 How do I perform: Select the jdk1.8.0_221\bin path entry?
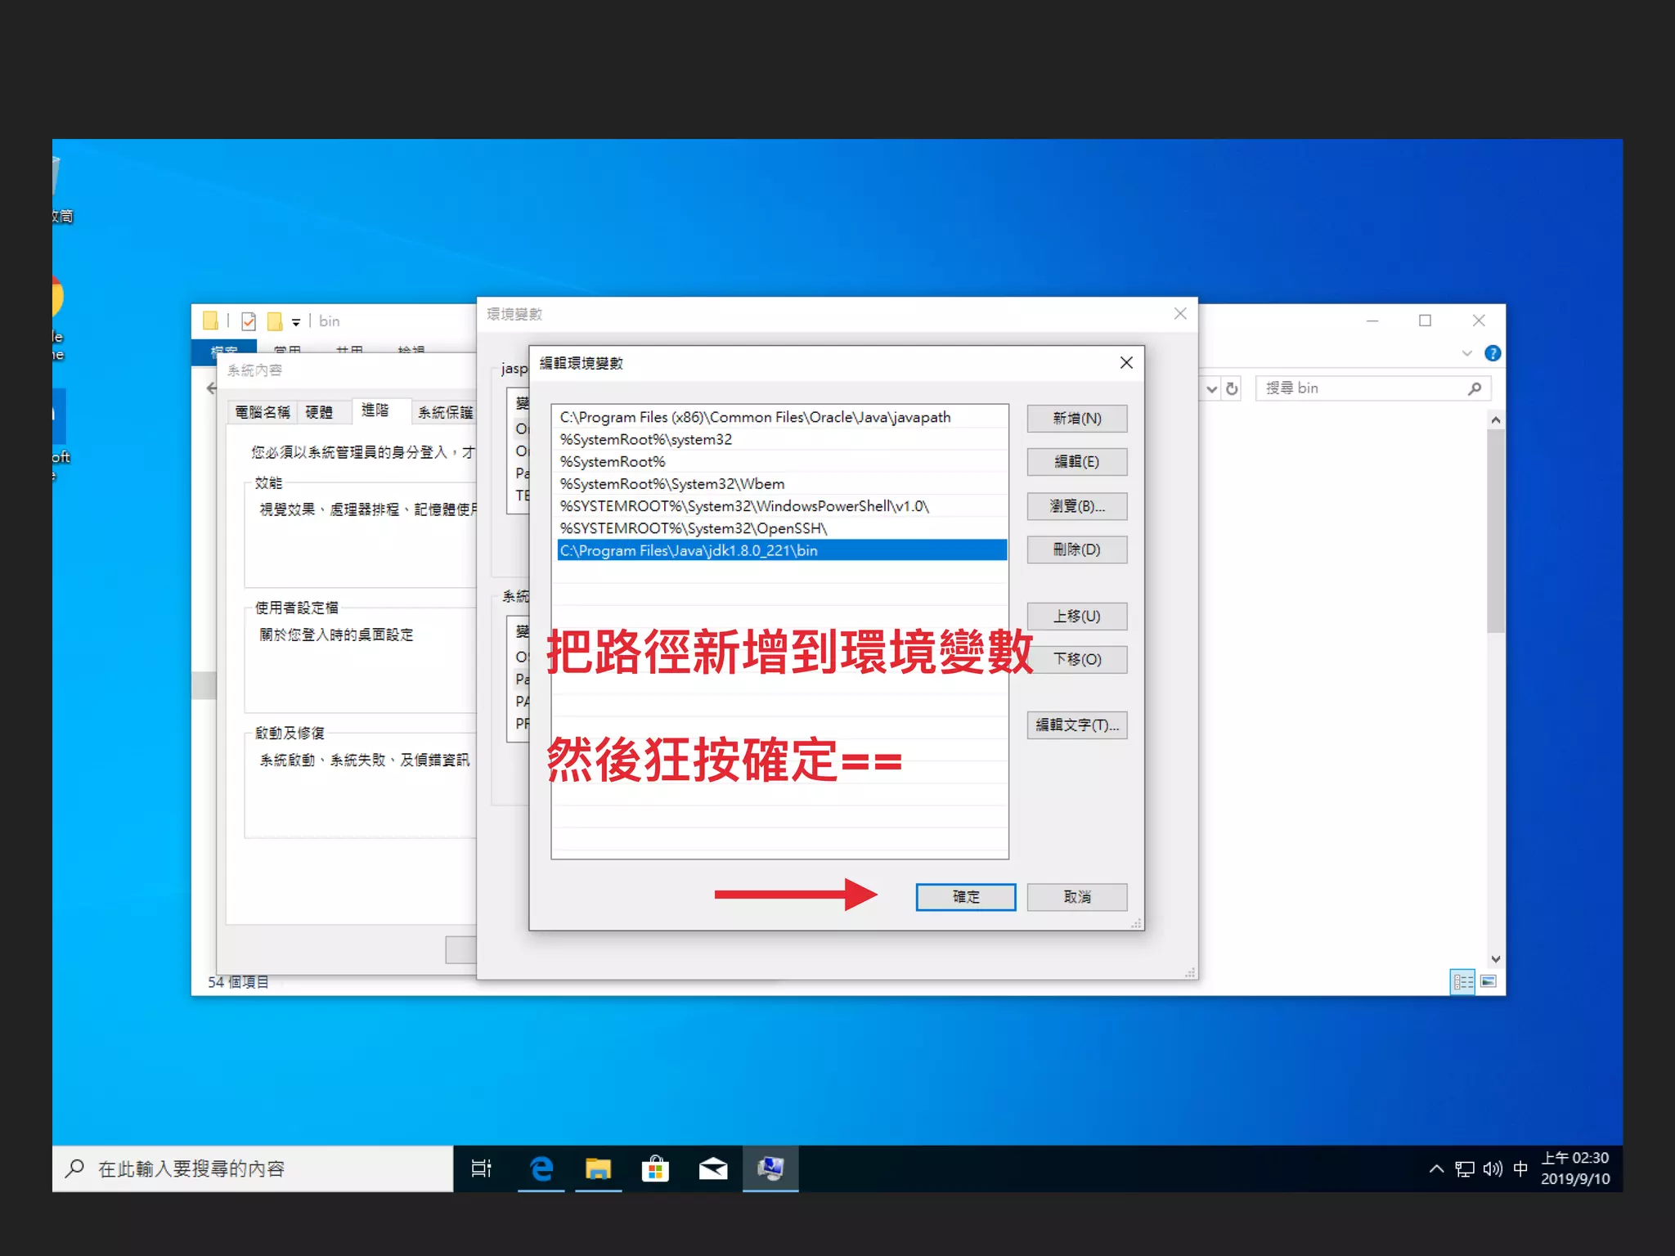coord(781,550)
